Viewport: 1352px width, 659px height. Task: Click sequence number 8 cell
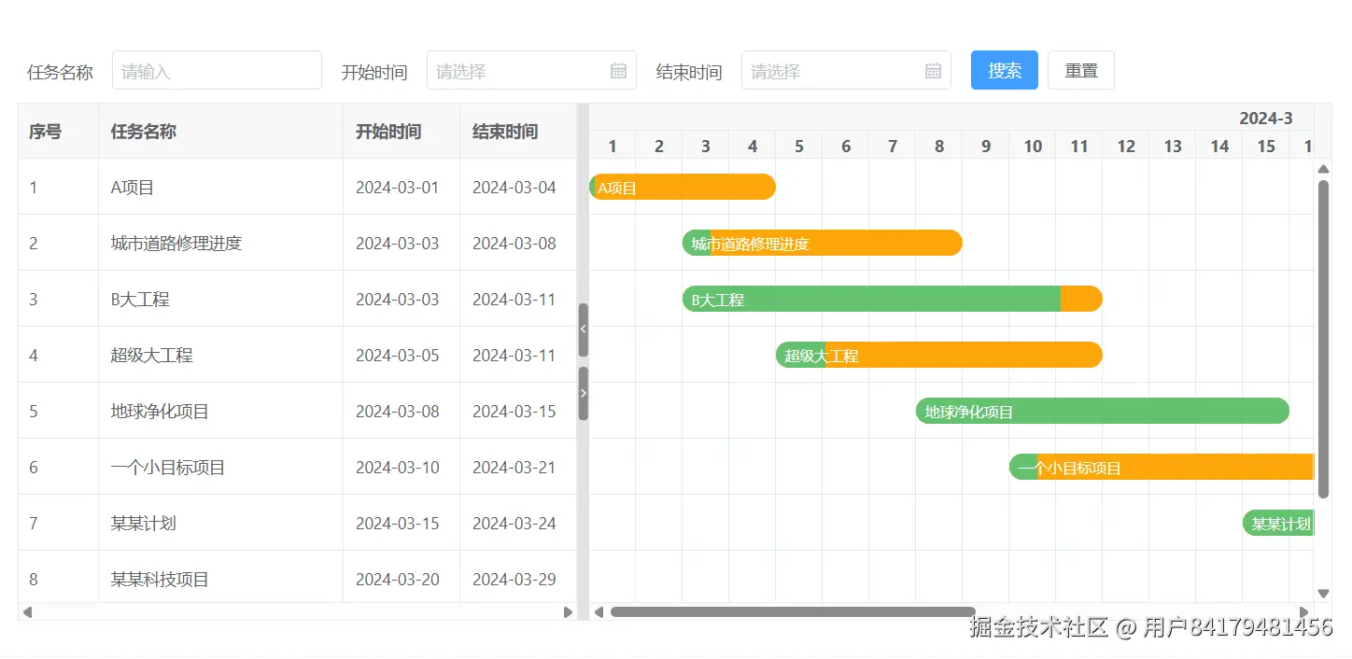click(59, 578)
